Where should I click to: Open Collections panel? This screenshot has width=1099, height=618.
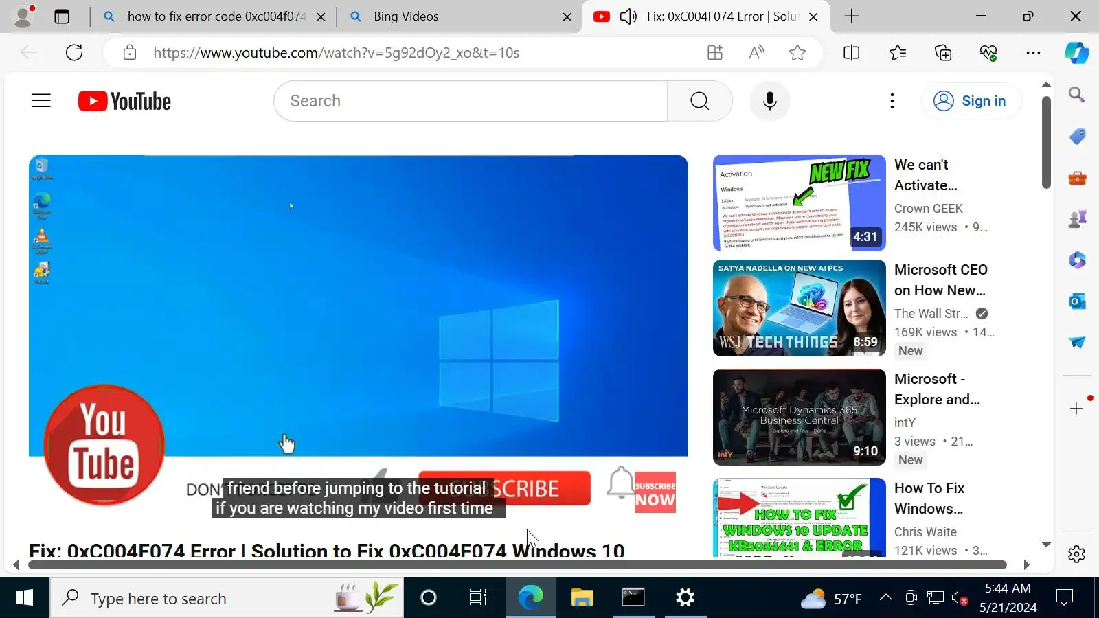[x=943, y=53]
